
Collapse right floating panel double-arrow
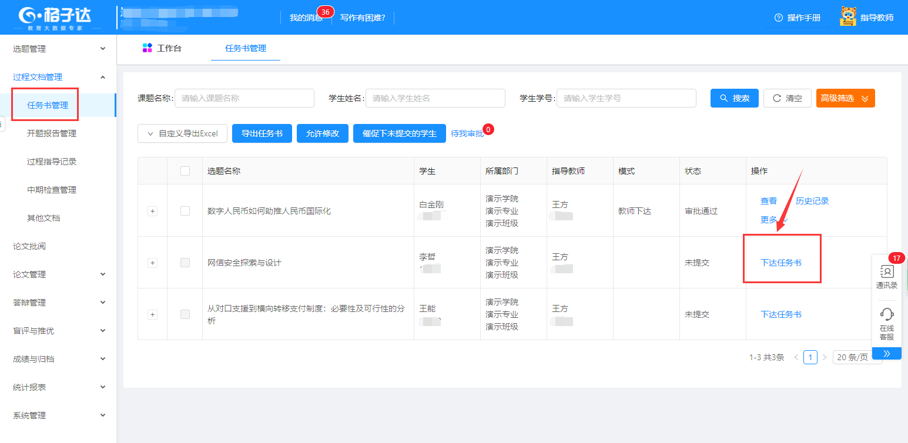coord(886,353)
